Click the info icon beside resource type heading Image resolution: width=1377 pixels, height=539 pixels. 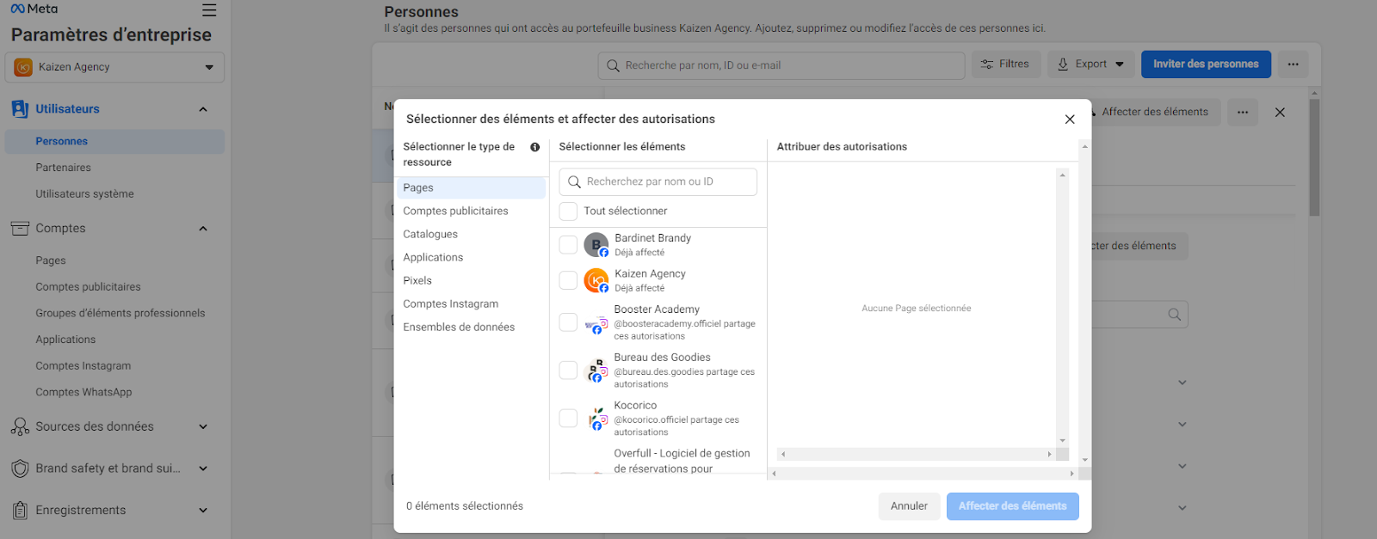click(535, 147)
